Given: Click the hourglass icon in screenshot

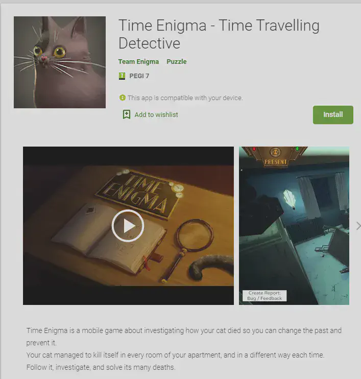Looking at the screenshot, I should click(x=275, y=152).
